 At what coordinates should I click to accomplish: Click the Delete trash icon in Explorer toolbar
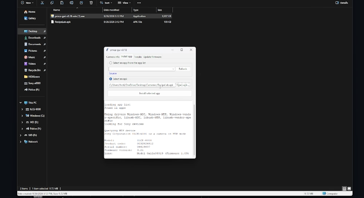[x=91, y=3]
